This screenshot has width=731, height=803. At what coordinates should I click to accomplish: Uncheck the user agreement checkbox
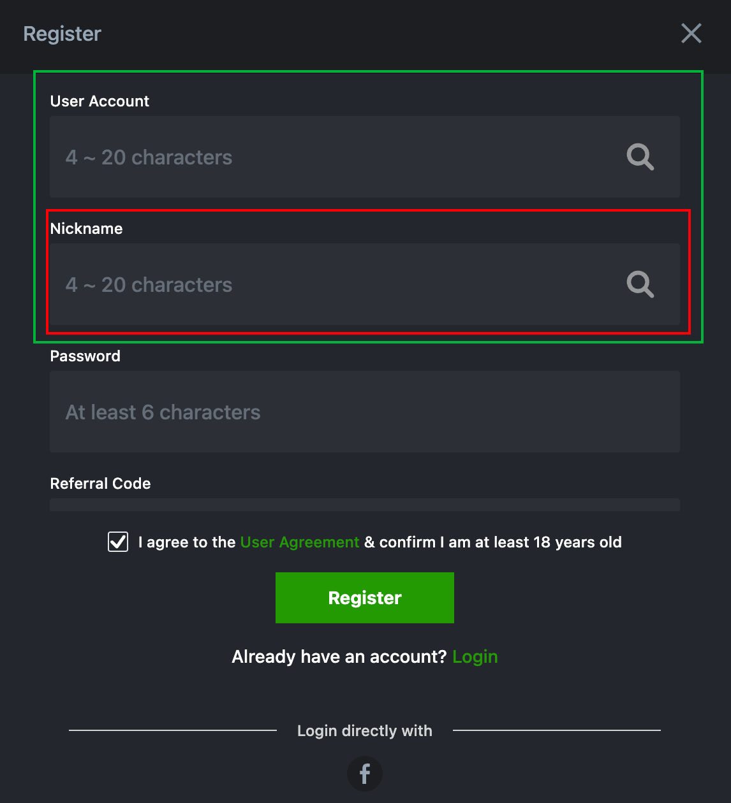point(118,542)
